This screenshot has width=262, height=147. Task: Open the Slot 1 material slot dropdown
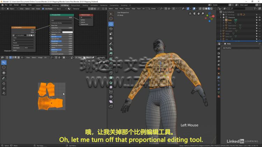click(61, 9)
